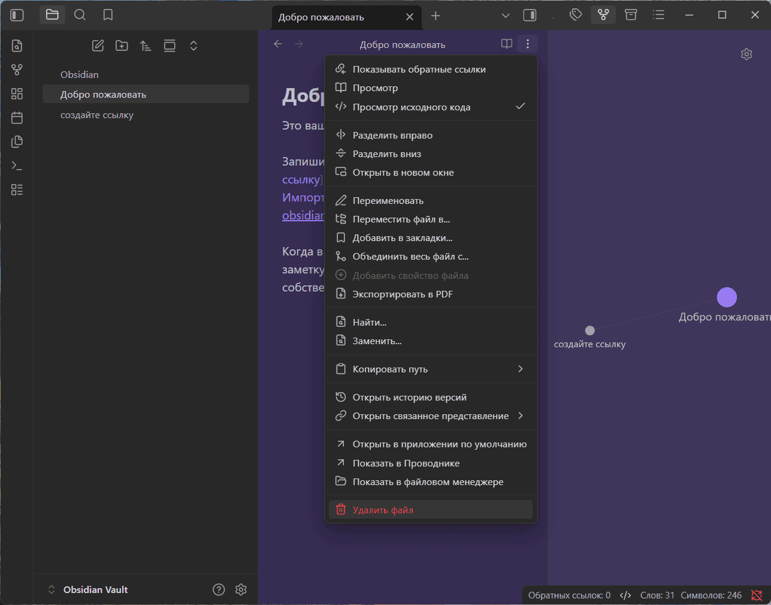Navigate back with the left arrow
Screen dimensions: 771x605
278,44
